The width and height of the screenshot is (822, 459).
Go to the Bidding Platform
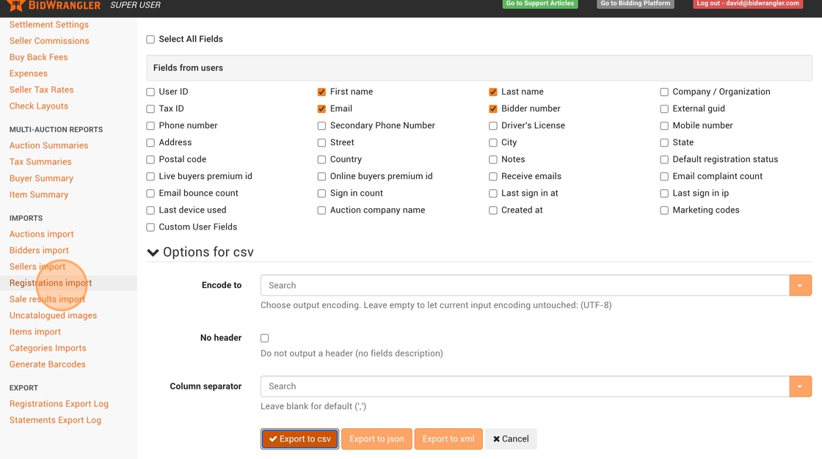635,4
